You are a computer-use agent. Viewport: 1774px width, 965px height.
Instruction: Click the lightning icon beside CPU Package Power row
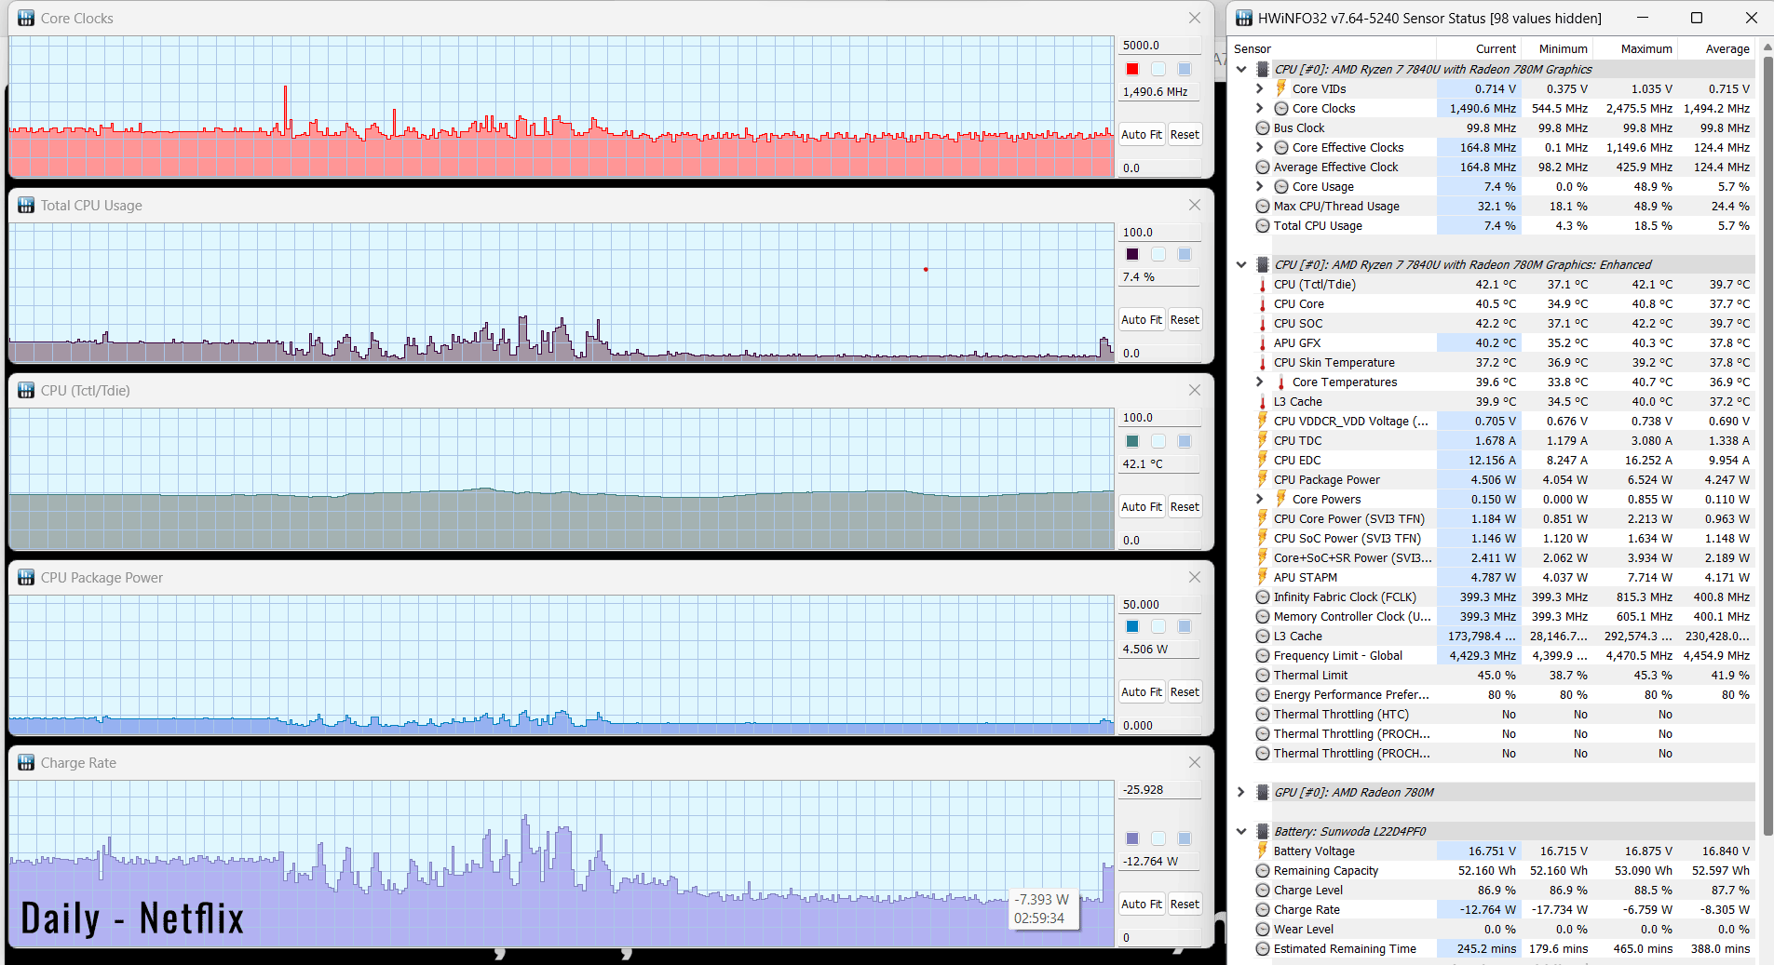(x=1263, y=479)
